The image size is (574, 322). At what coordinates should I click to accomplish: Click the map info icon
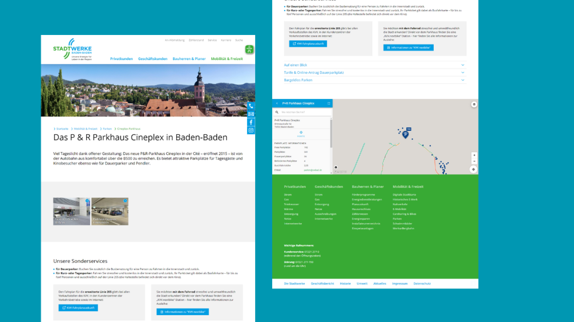point(336,167)
